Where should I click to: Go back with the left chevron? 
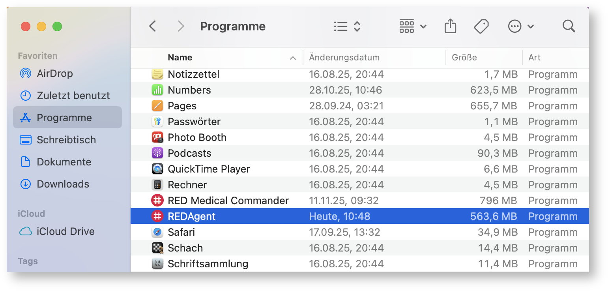(153, 26)
